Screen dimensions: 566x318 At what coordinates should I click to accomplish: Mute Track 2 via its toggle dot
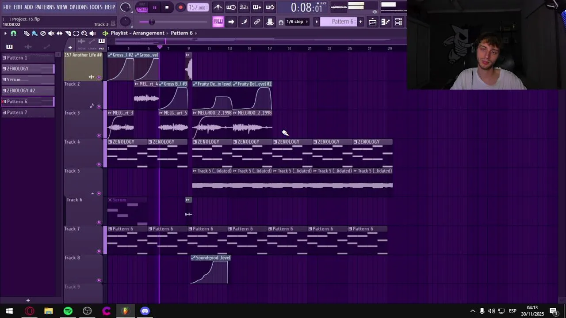pos(99,106)
